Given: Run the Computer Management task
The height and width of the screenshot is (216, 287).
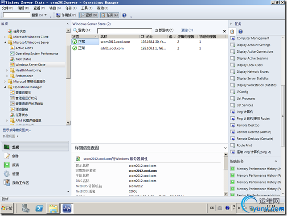Looking at the screenshot, I should point(253,38).
